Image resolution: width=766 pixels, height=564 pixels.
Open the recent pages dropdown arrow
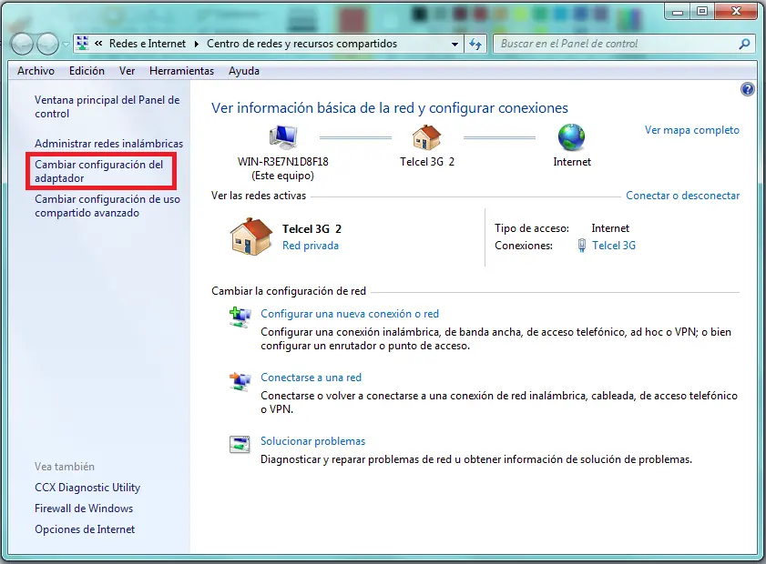(66, 45)
